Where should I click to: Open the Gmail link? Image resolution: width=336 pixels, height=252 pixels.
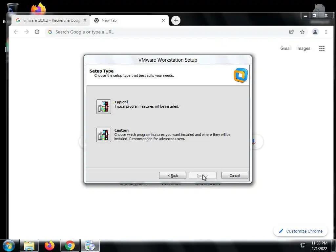286,49
